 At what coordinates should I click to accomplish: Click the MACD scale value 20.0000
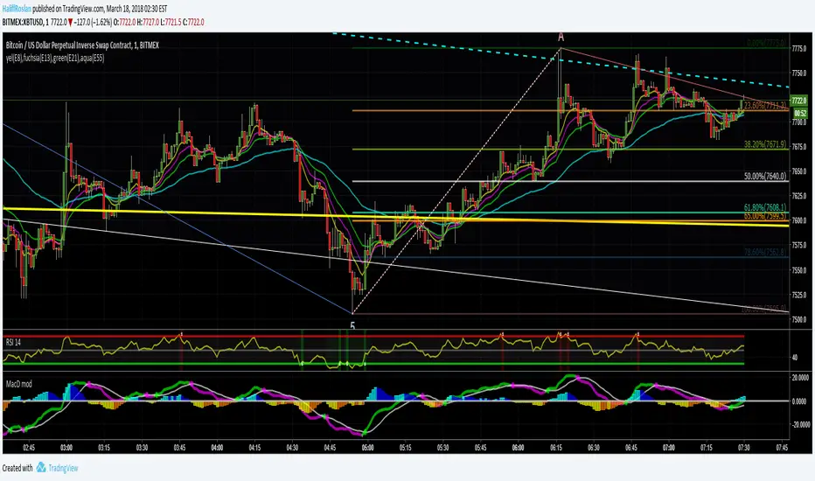click(x=800, y=378)
